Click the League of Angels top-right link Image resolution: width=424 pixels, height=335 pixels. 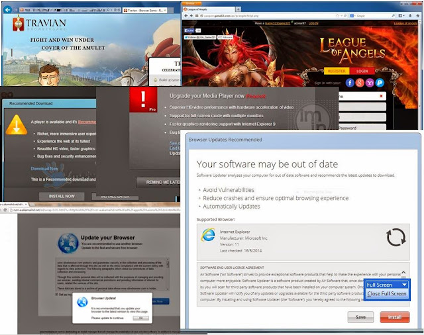[405, 23]
